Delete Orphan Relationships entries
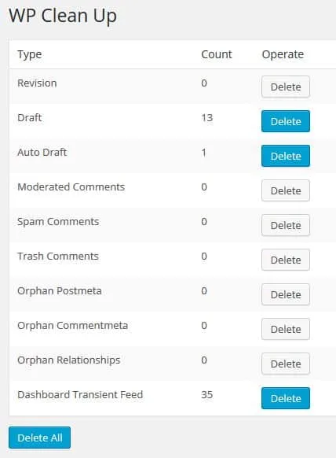Image resolution: width=336 pixels, height=458 pixels. (286, 364)
